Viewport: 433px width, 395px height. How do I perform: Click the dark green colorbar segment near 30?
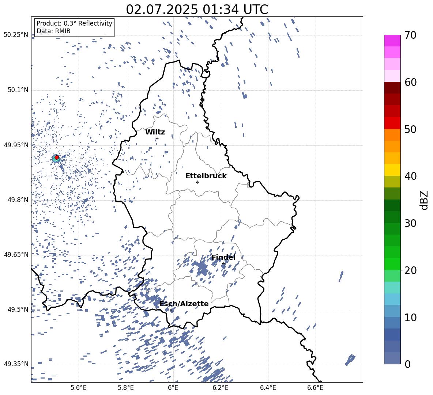pos(392,217)
